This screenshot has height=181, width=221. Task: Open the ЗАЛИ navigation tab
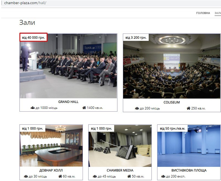(x=217, y=13)
